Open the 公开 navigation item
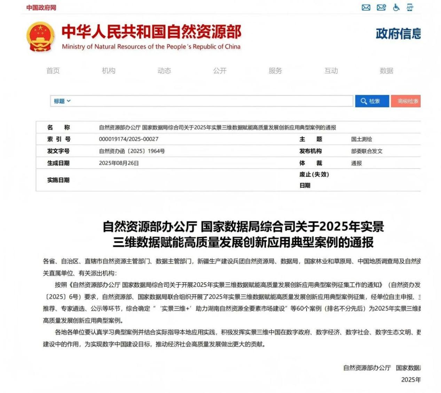The height and width of the screenshot is (393, 441). [x=220, y=71]
